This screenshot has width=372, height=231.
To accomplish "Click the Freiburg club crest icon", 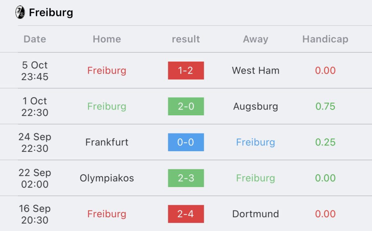I will [x=20, y=12].
